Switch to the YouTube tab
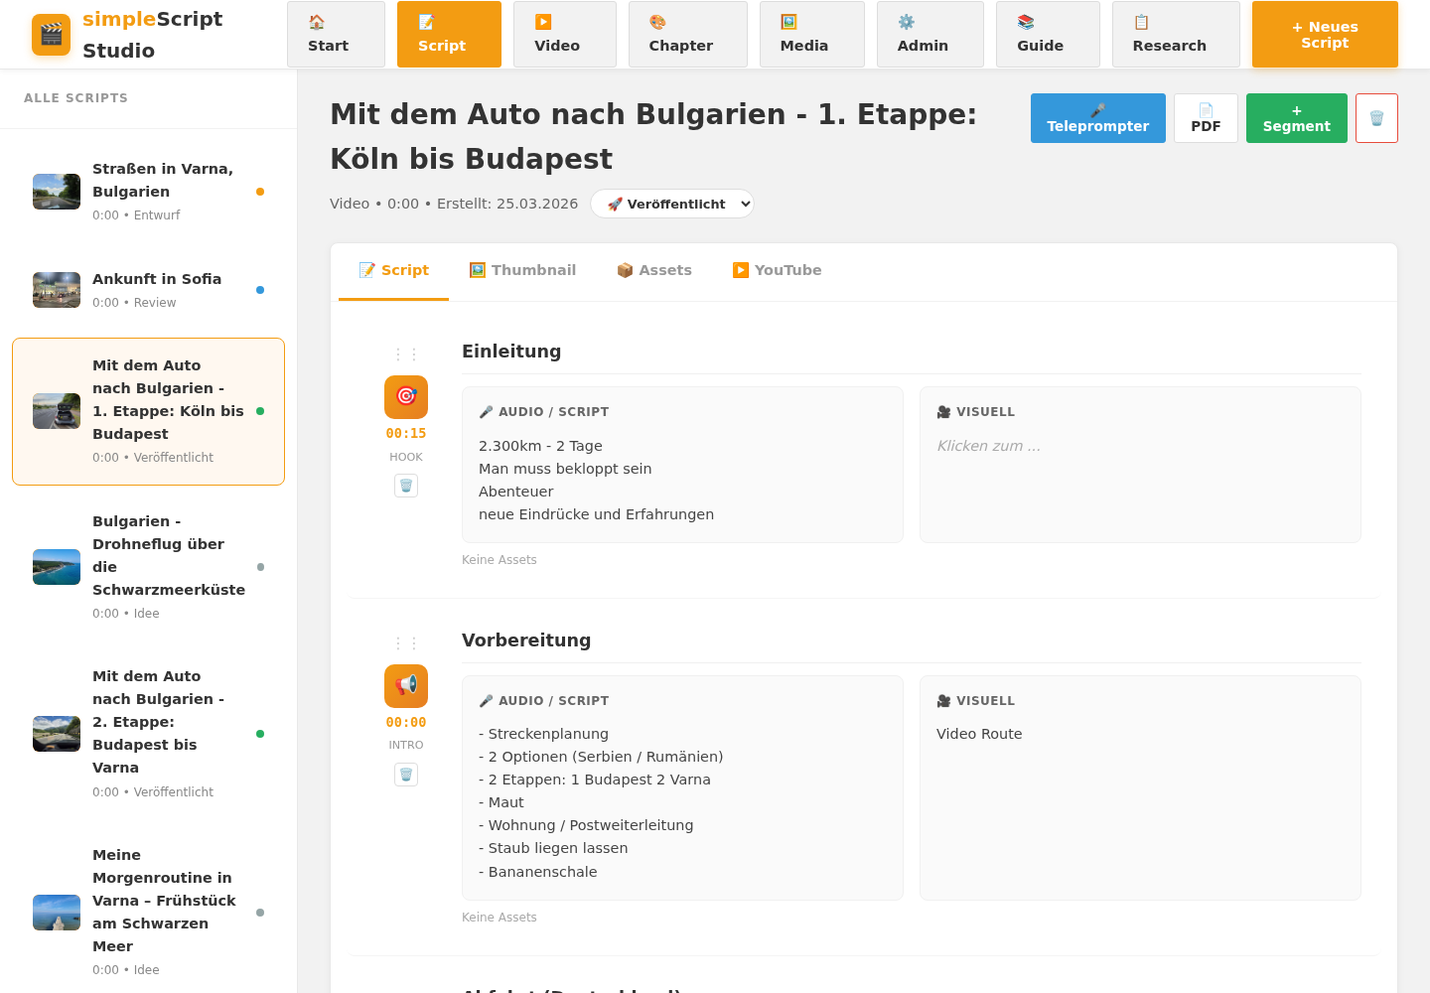The width and height of the screenshot is (1430, 993). point(777,270)
